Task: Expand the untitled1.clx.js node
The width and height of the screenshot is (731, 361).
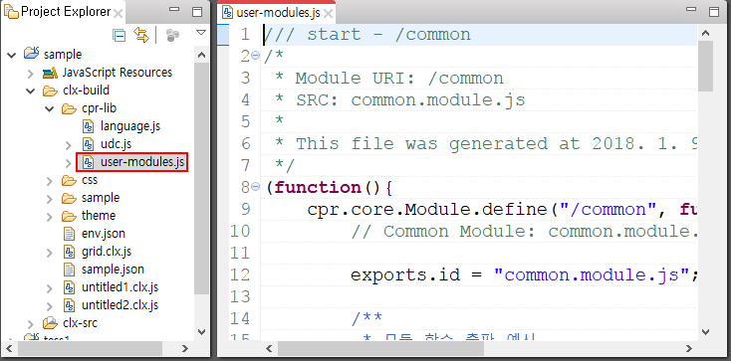Action: point(50,287)
